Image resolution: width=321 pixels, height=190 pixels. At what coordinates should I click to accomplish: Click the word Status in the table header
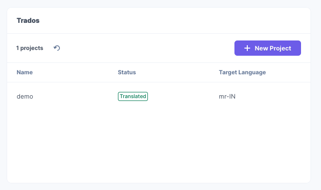click(x=126, y=72)
